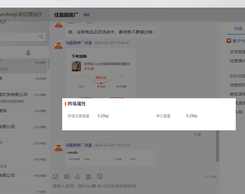Viewport: 245px width, 194px height.
Task: Click the search magnifier icon
Action: click(41, 37)
